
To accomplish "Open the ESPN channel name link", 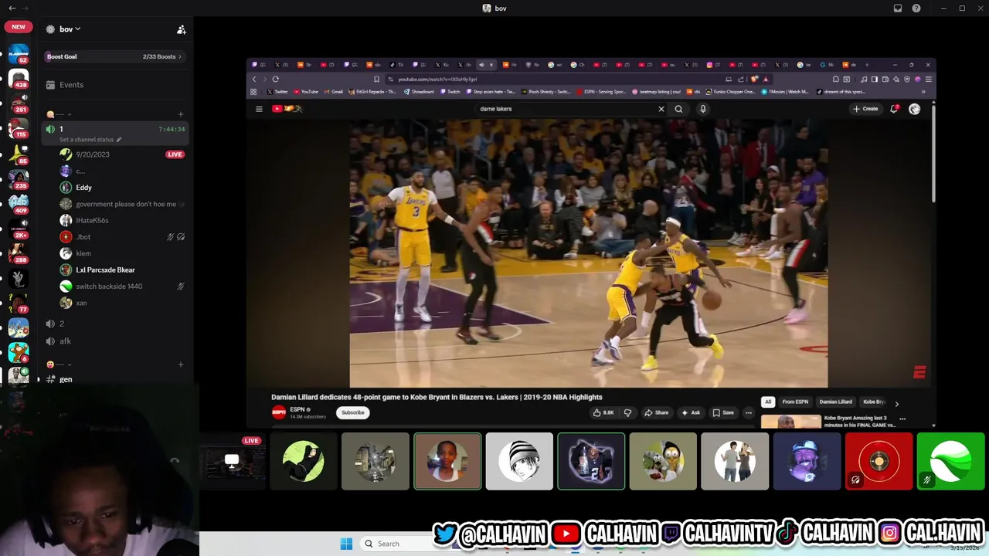I will point(297,409).
